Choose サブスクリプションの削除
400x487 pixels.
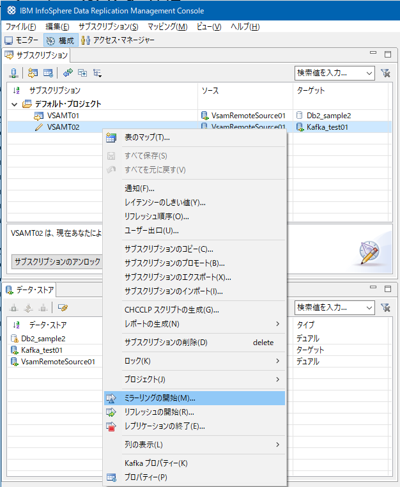[x=194, y=343]
